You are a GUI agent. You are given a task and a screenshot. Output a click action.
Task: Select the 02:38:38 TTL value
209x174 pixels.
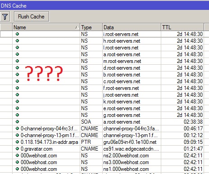tap(193, 122)
